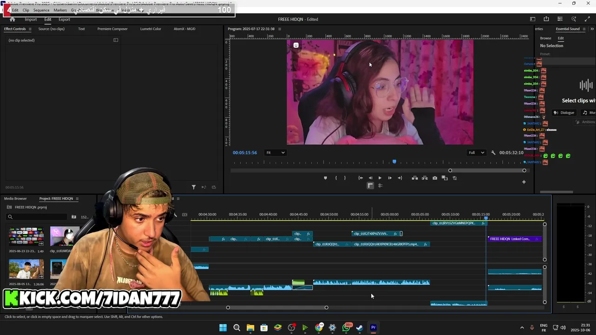Click timeline playhead on time ruler

(486, 218)
